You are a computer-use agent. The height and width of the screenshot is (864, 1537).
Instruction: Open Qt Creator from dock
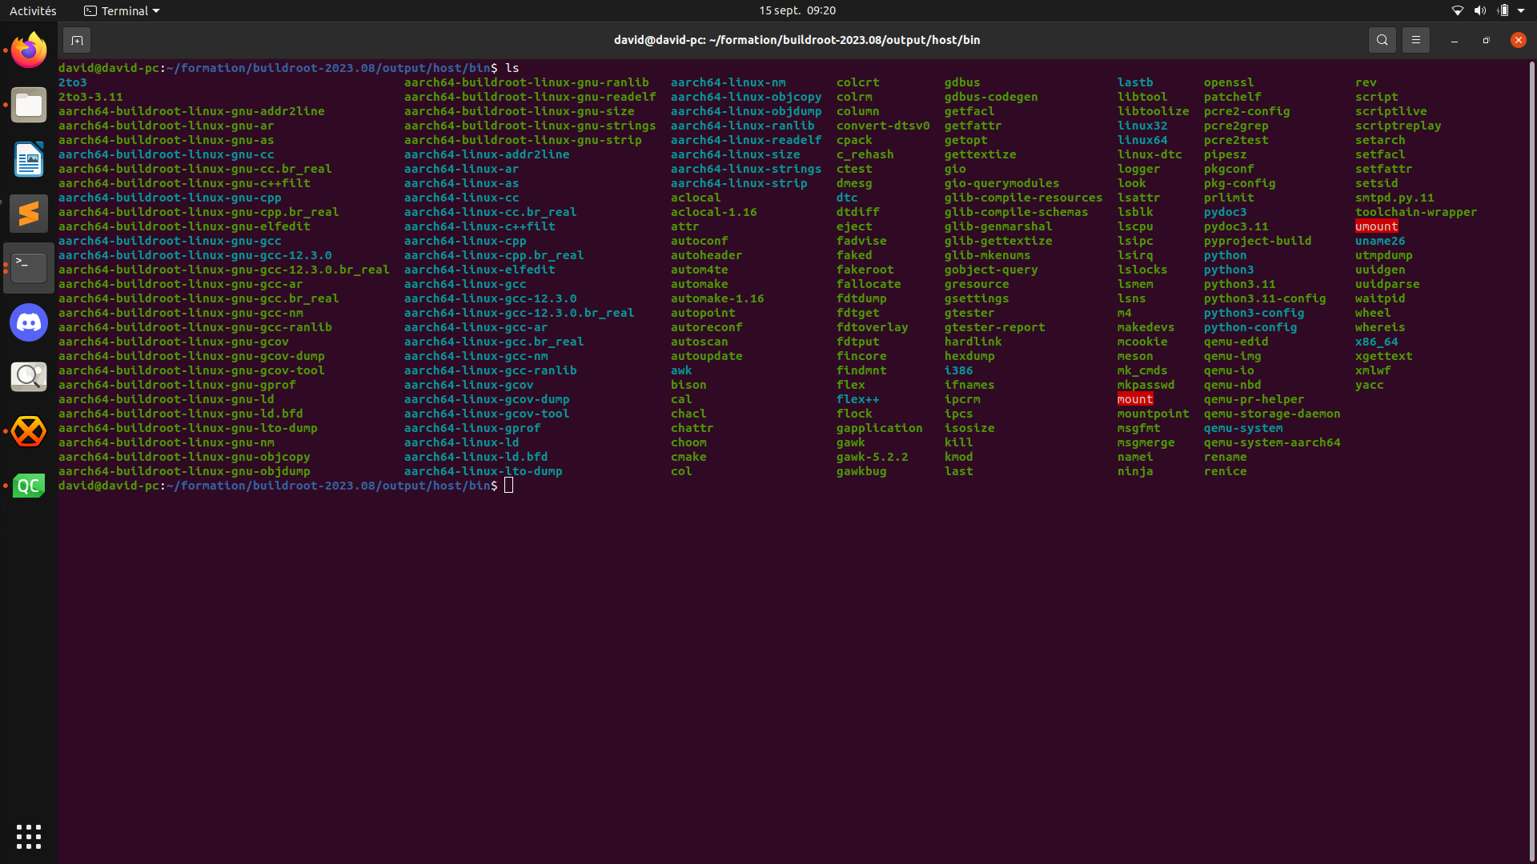[x=29, y=486]
